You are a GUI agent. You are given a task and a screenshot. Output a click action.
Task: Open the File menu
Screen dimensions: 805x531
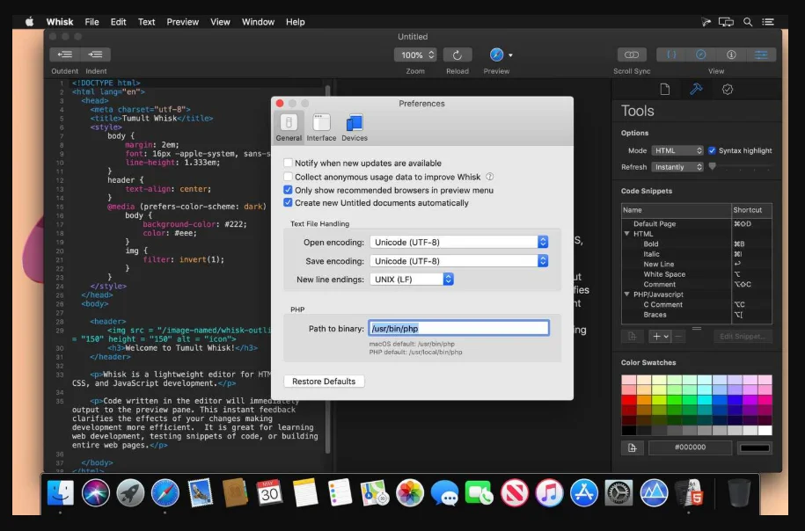(x=91, y=22)
